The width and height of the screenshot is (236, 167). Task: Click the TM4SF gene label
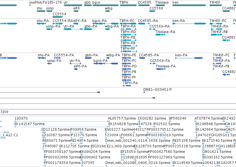point(215,2)
